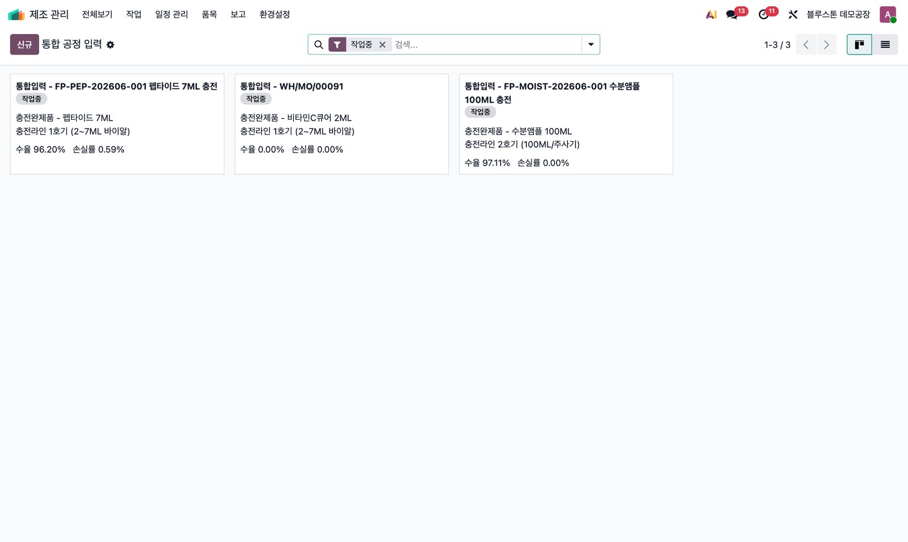Open the 일정 관리 menu
908x542 pixels.
click(x=171, y=14)
